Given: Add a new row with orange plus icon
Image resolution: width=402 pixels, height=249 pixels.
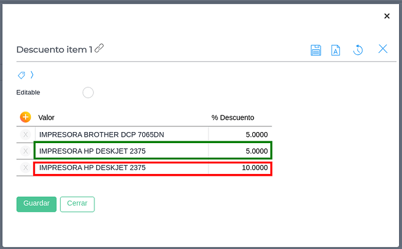Looking at the screenshot, I should click(26, 118).
